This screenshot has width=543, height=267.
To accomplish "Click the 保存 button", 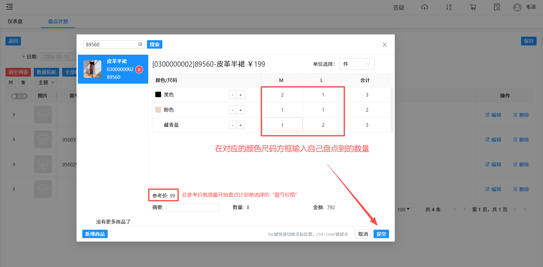I will pos(529,41).
